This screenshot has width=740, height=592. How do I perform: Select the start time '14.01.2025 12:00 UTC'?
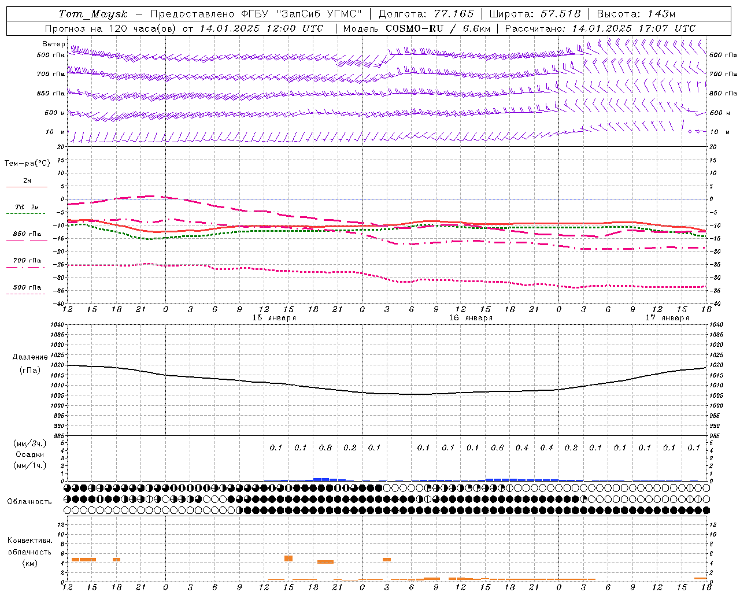[261, 28]
